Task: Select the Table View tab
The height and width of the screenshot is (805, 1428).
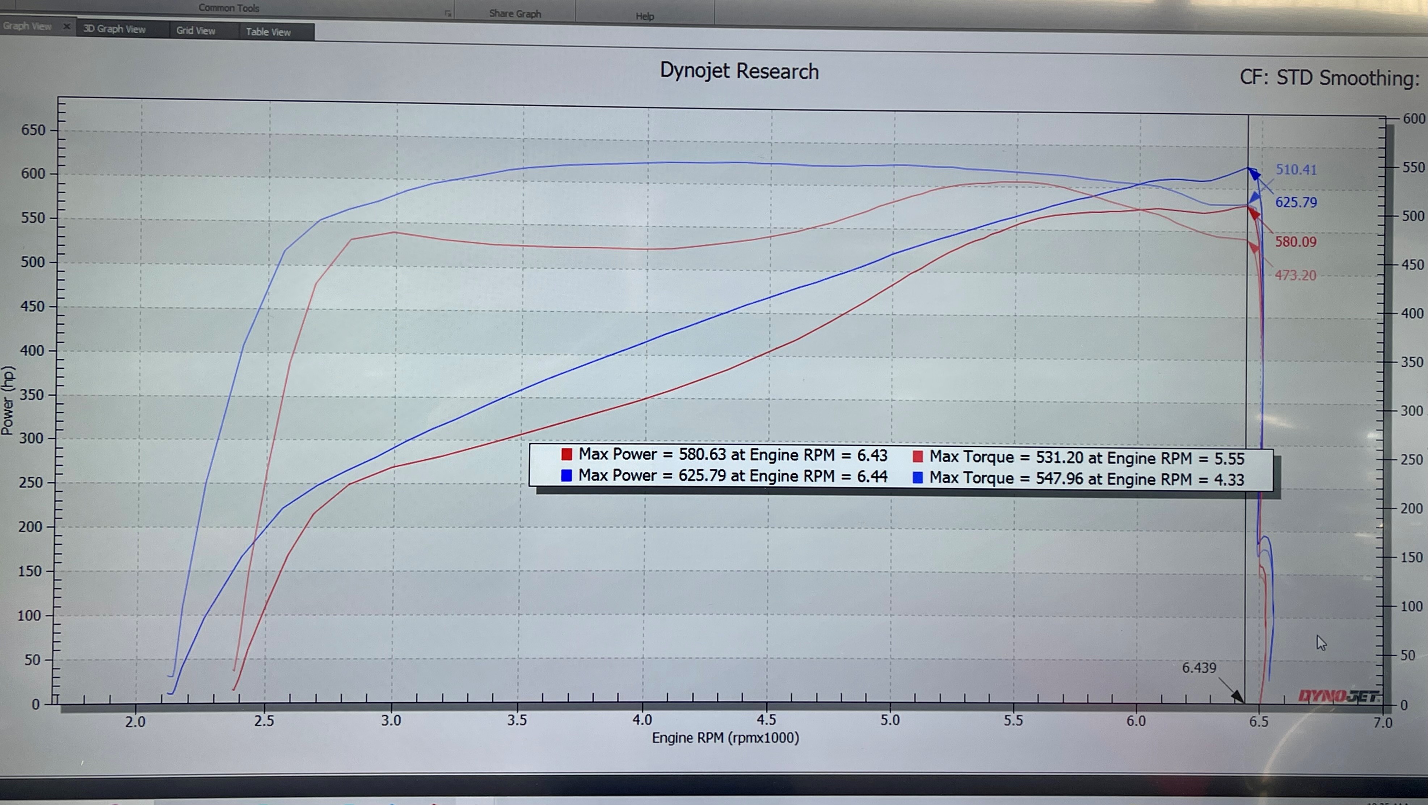Action: [x=268, y=32]
